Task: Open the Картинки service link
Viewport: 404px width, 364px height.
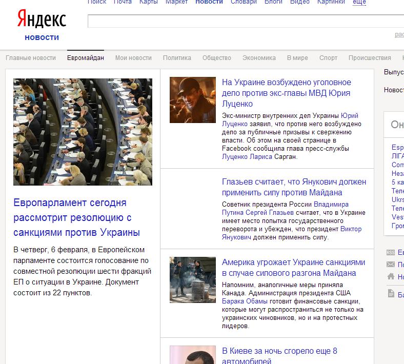Action: (331, 2)
